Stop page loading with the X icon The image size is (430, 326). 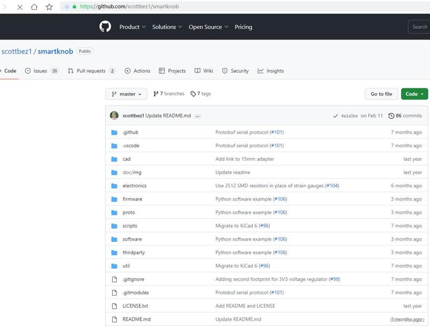(19, 7)
